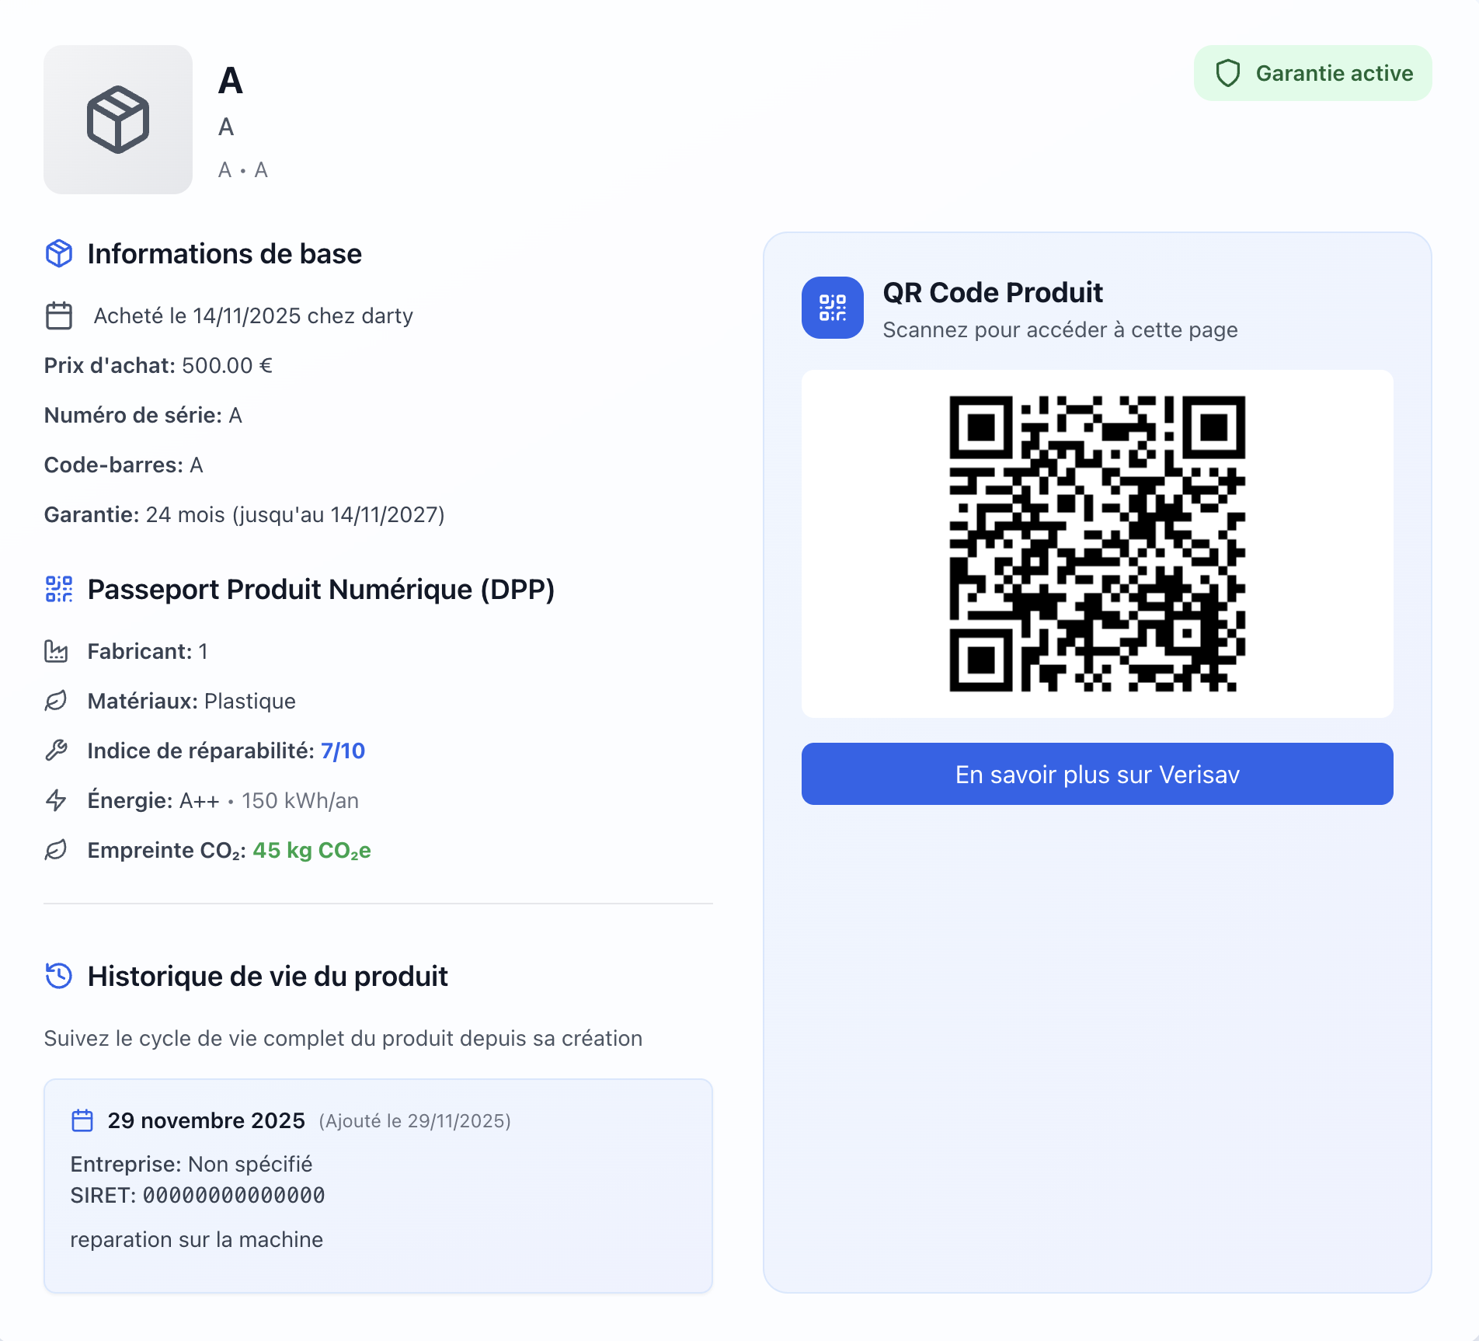Click the lightning bolt icon beside Énergie

[56, 800]
